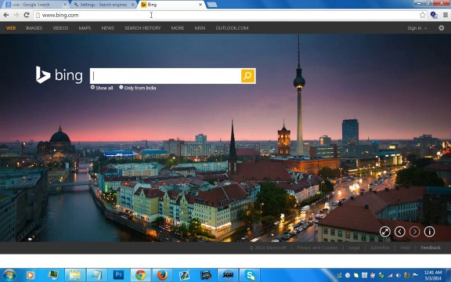Focus the Bing search text box
This screenshot has width=451, height=282.
(x=166, y=76)
